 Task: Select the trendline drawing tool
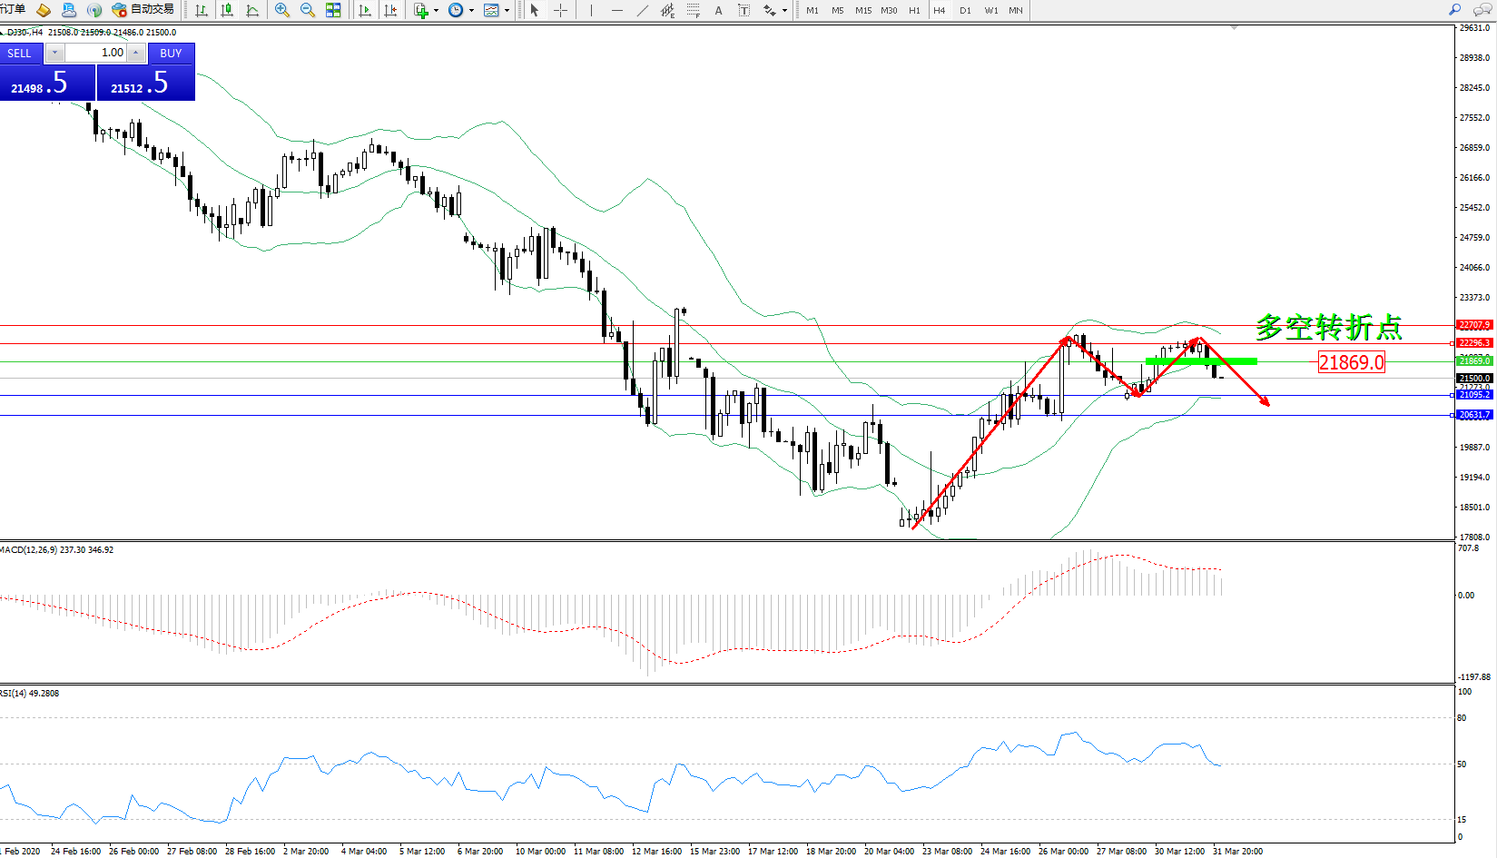643,10
